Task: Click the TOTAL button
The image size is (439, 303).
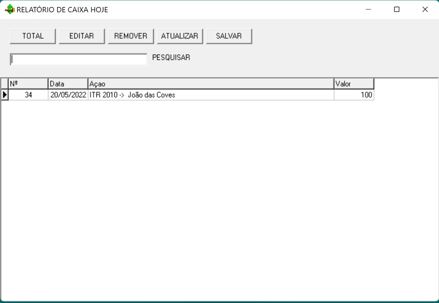Action: (33, 36)
